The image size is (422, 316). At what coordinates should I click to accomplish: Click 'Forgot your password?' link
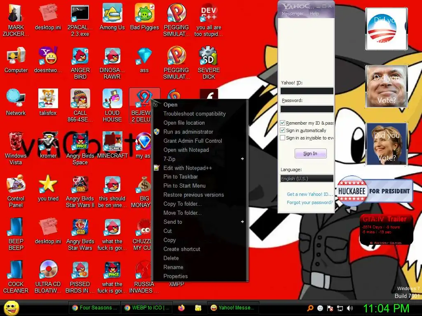click(310, 202)
